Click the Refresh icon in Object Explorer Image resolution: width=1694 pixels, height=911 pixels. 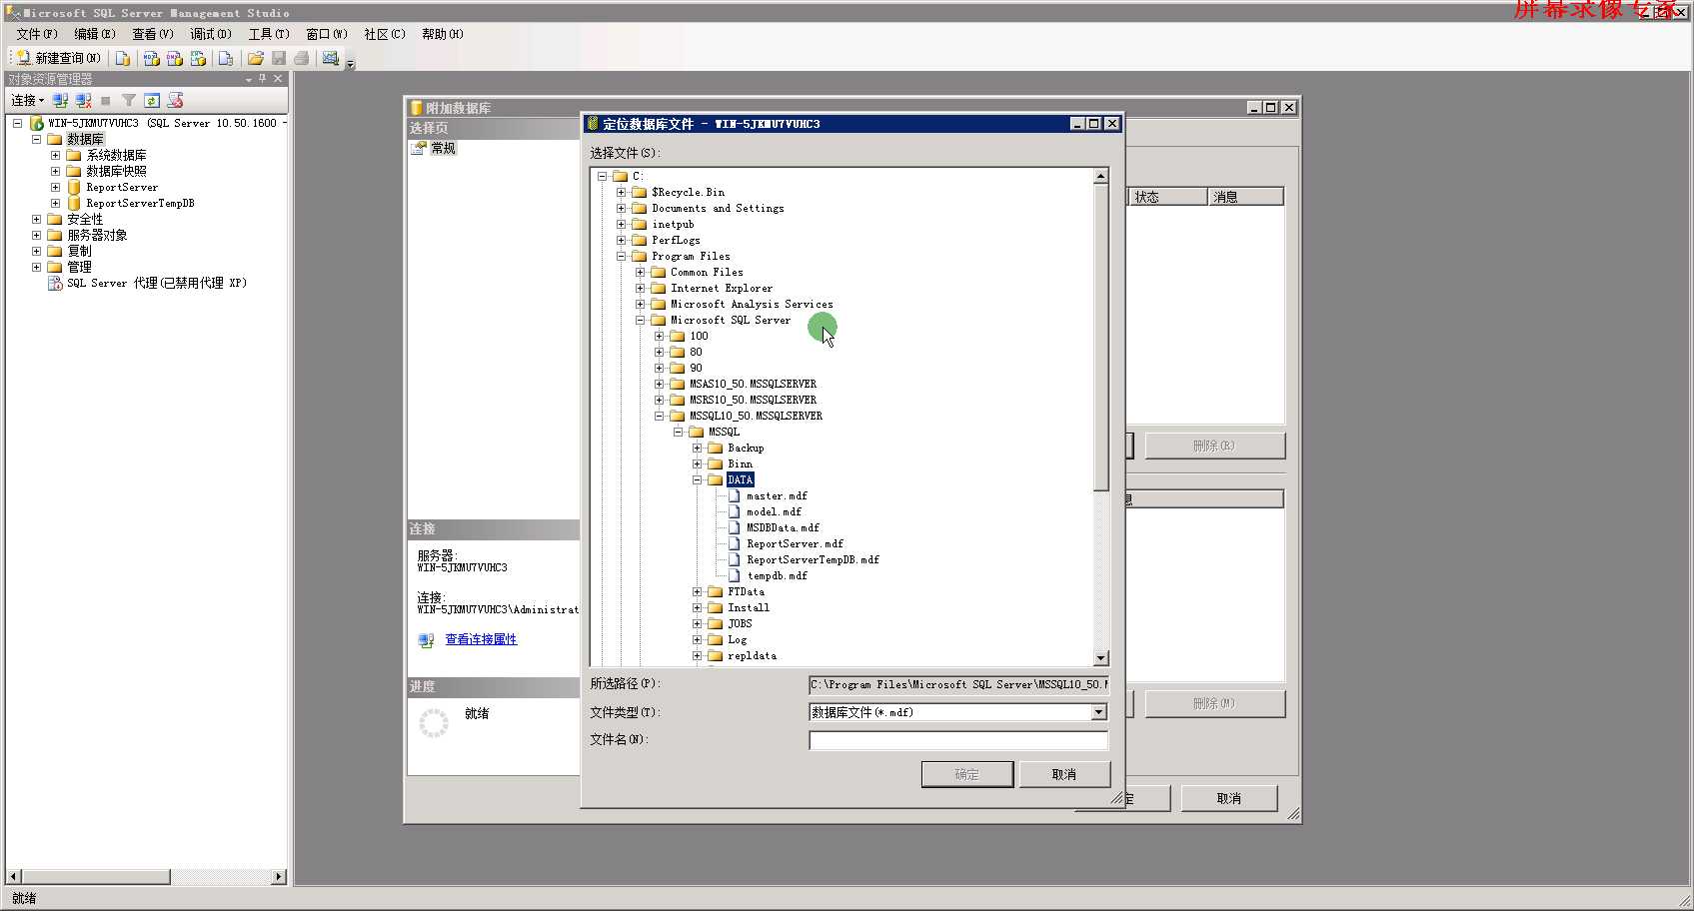(152, 100)
